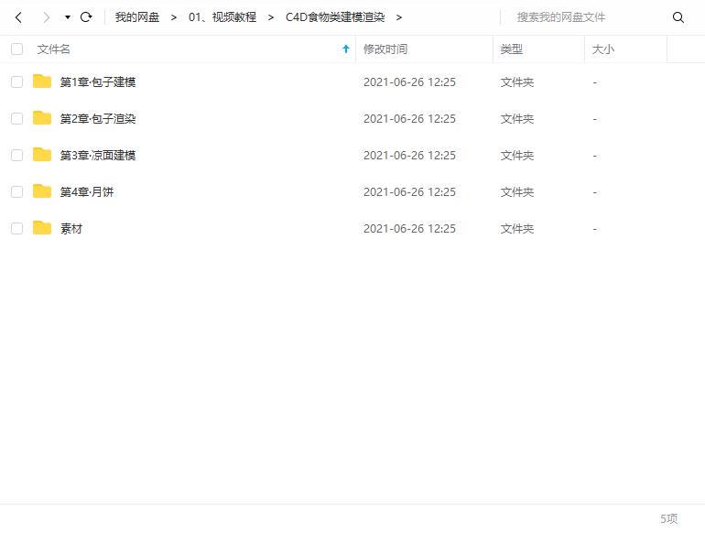
Task: Sort by the 修改时间 column header
Action: [385, 49]
